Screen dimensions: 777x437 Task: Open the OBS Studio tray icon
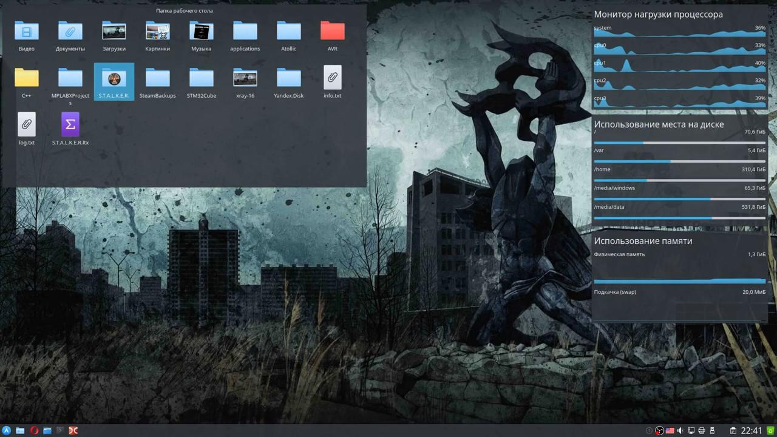pos(659,430)
